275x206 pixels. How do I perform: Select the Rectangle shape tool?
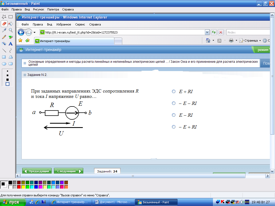(x=4, y=57)
